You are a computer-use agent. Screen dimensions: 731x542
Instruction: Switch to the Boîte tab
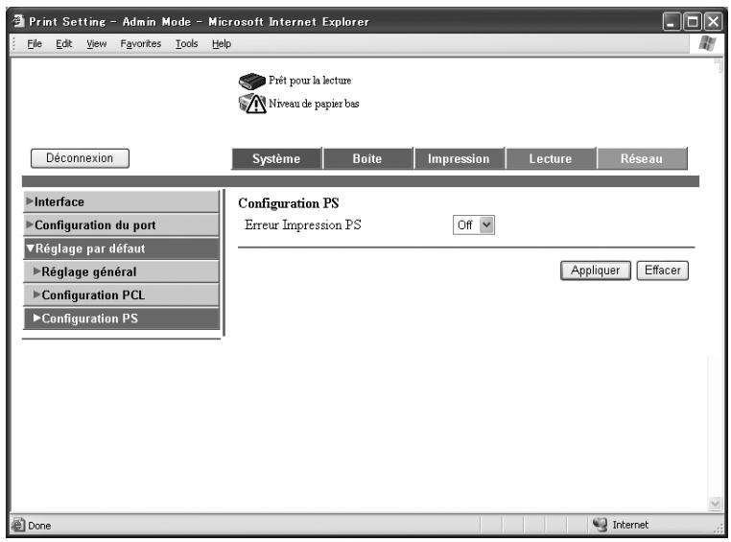367,159
